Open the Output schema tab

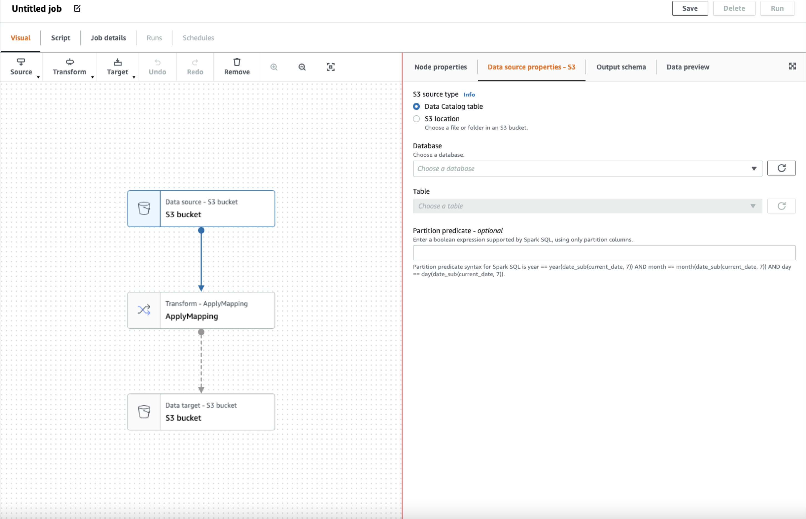pos(621,67)
